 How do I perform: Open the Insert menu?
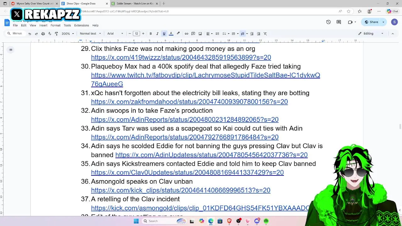coord(43,25)
